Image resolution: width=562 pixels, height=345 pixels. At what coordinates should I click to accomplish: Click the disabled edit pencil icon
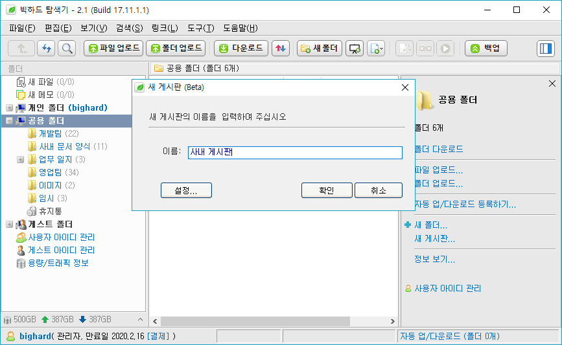point(404,49)
